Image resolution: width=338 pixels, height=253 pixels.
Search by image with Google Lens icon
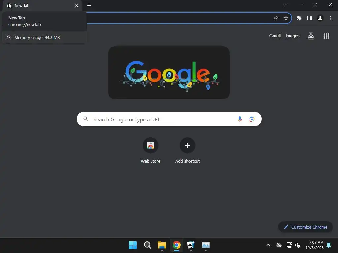click(x=252, y=119)
